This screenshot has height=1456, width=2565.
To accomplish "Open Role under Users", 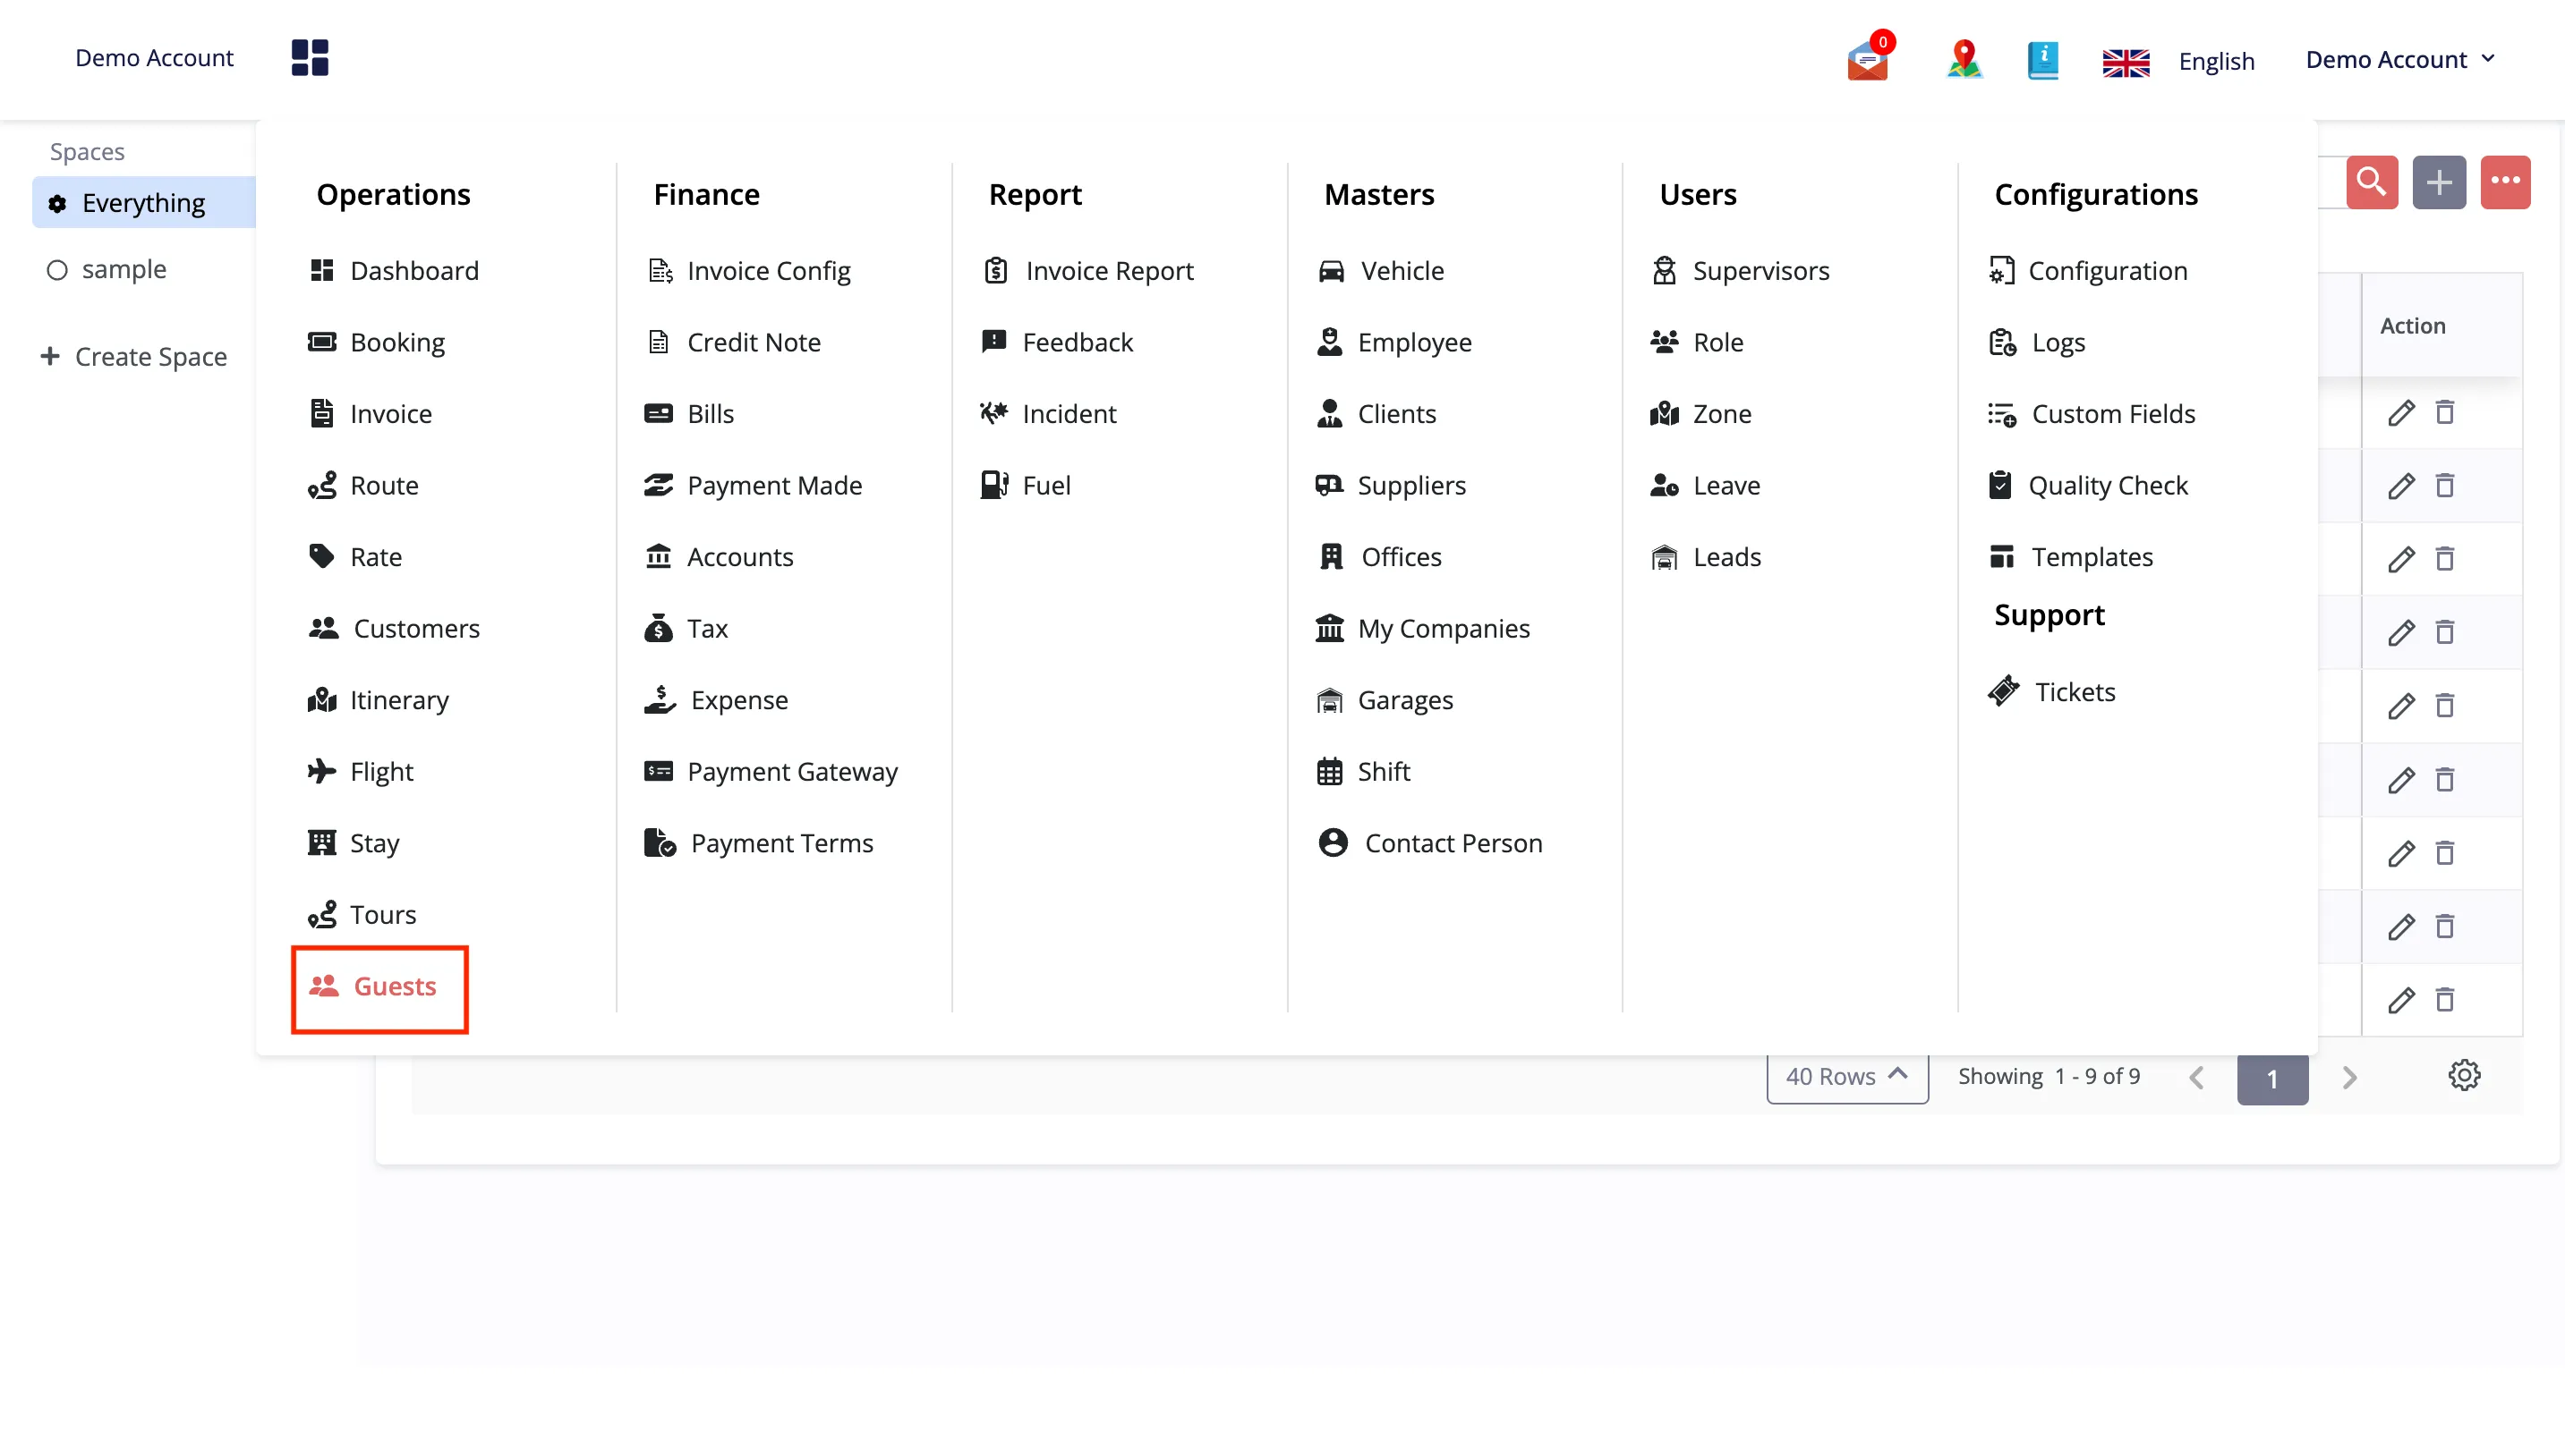I will click(1698, 343).
